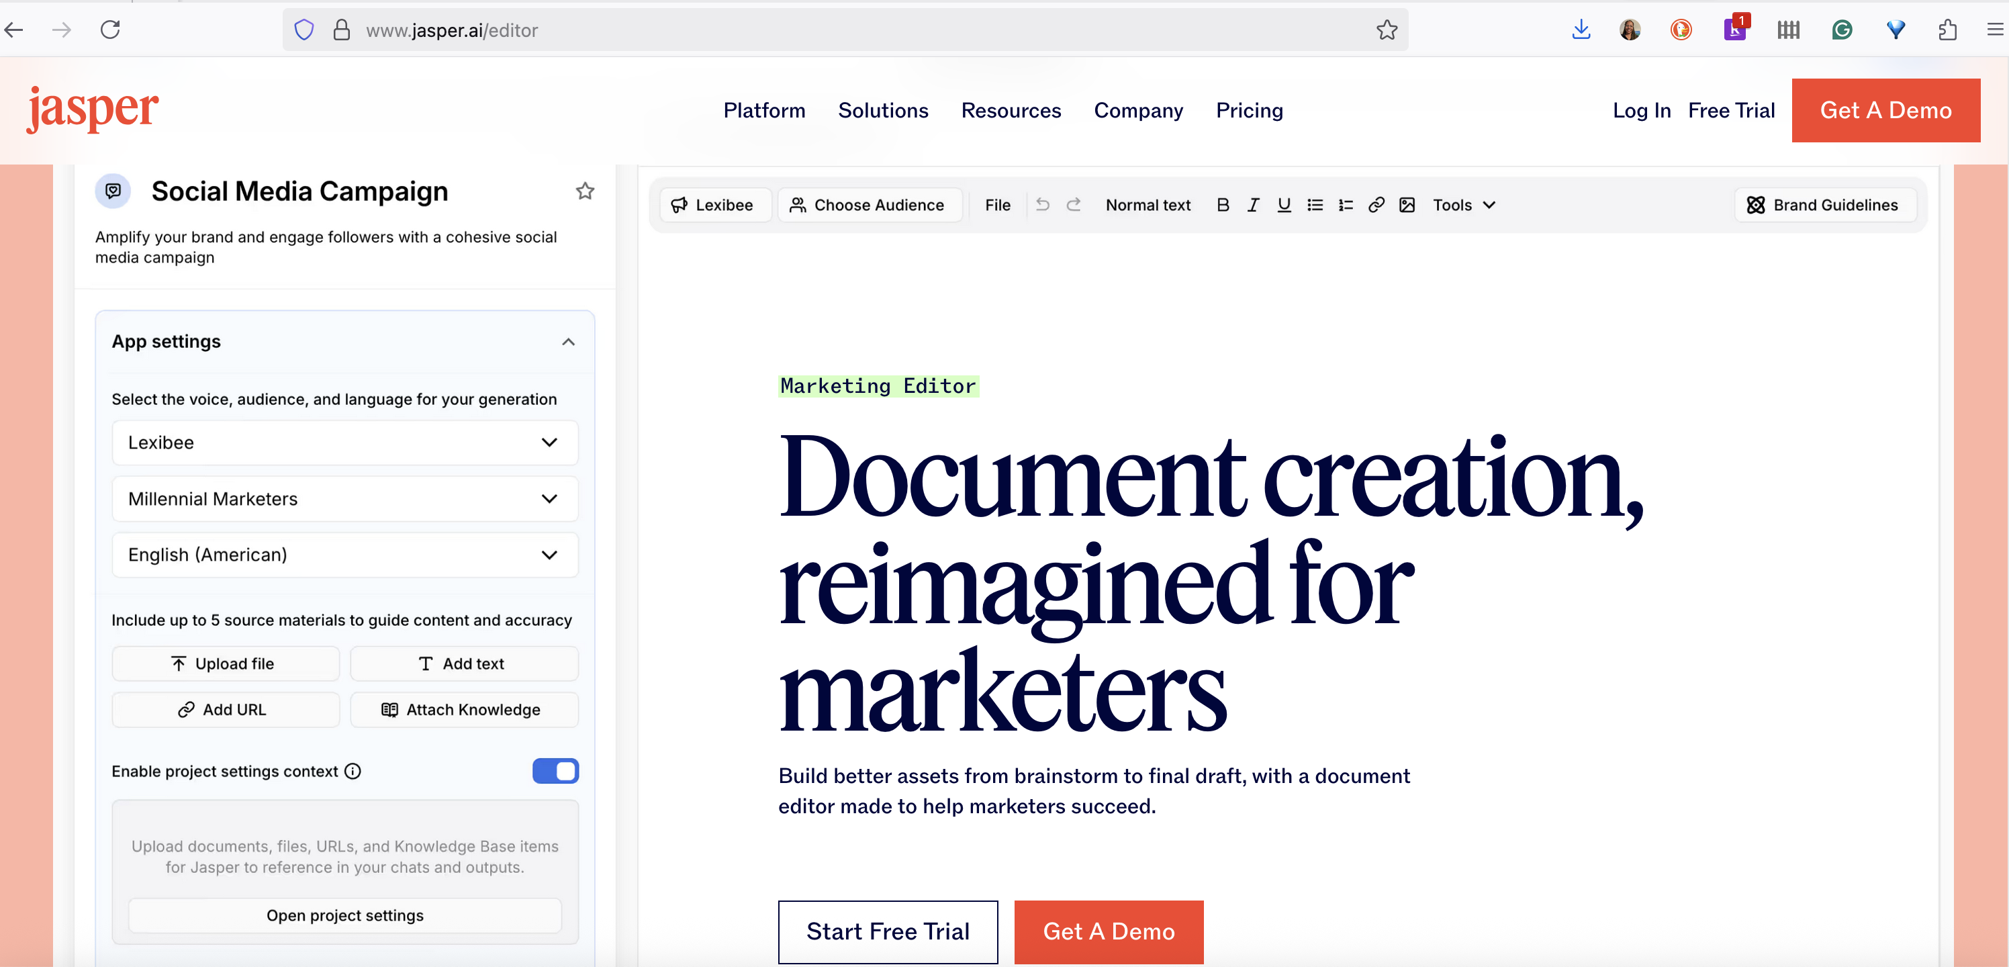Go back to previous page
Screen dimensions: 2009x967
(x=14, y=30)
